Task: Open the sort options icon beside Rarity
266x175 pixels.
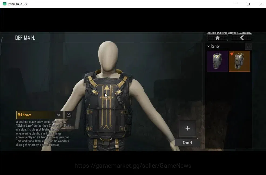Action: coord(248,46)
